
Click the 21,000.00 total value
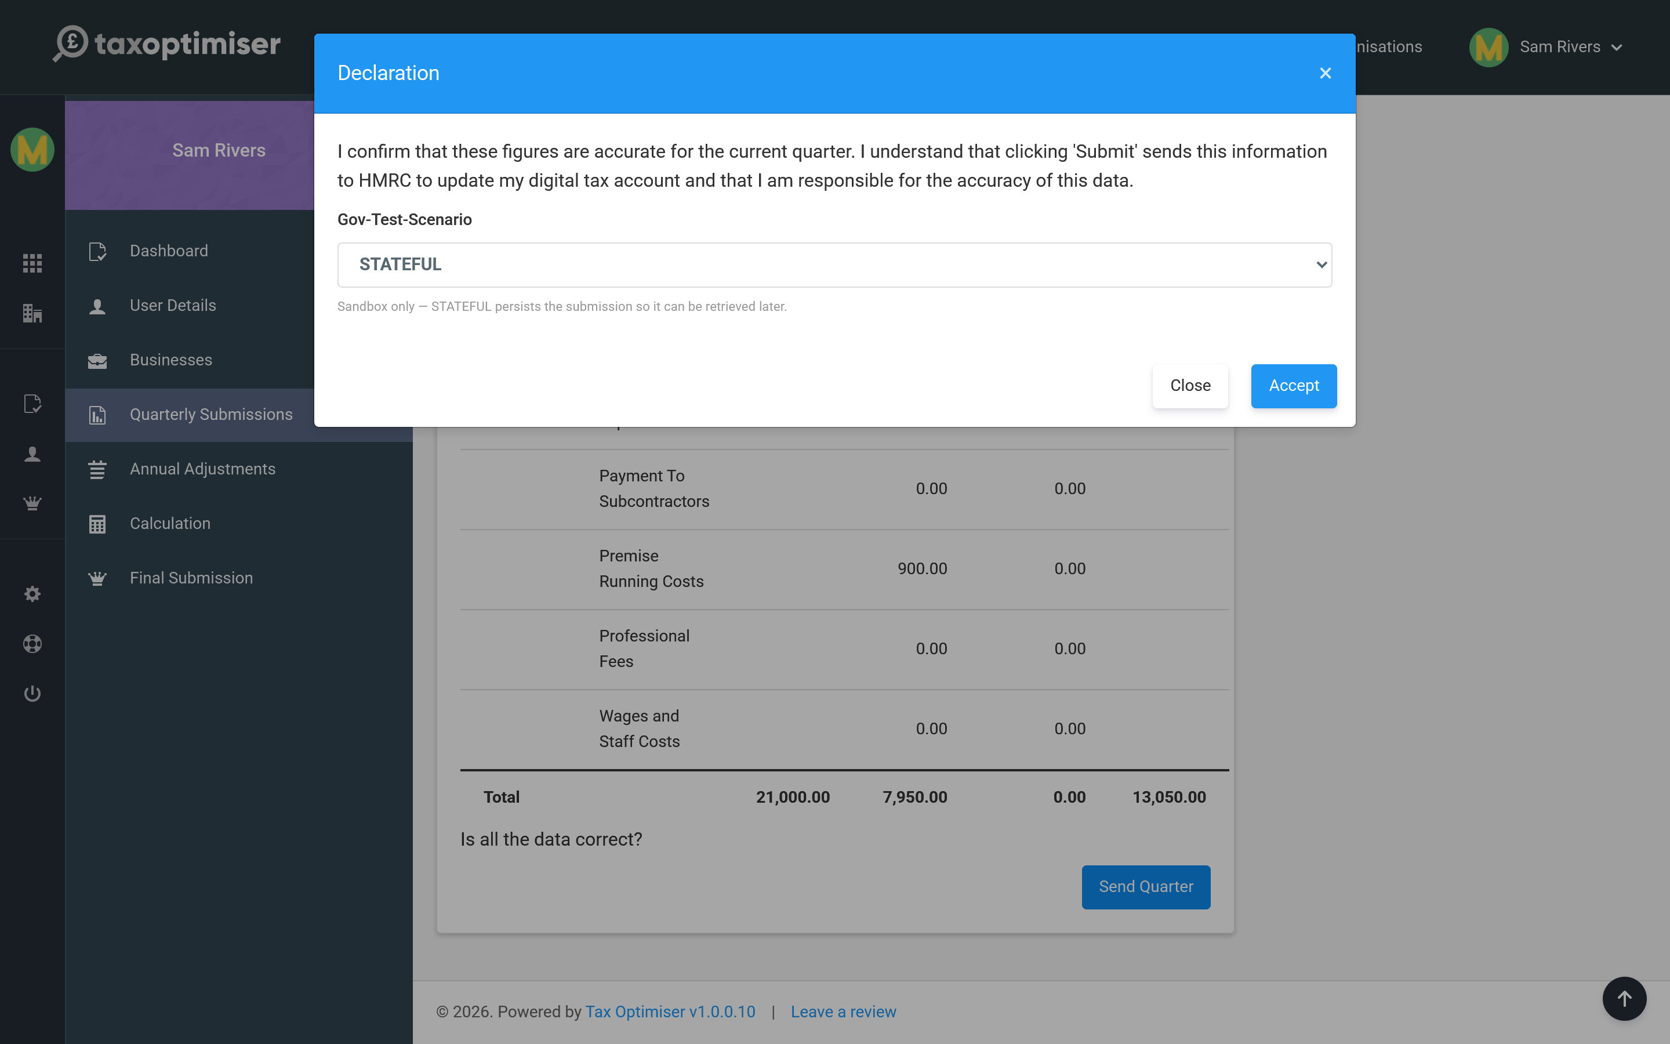792,797
